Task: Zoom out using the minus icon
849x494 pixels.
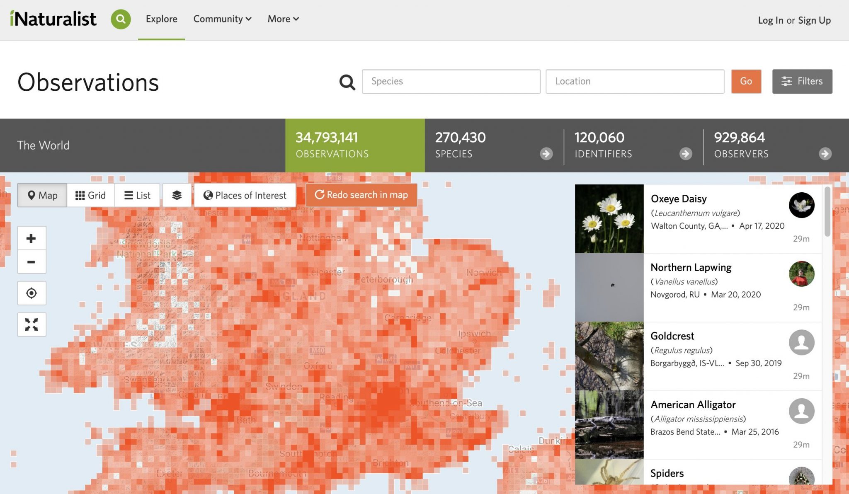Action: tap(32, 262)
